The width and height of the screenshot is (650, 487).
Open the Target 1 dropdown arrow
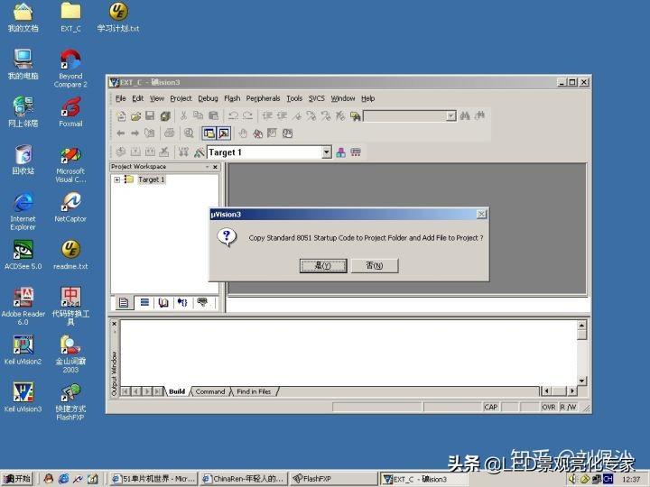click(x=327, y=152)
